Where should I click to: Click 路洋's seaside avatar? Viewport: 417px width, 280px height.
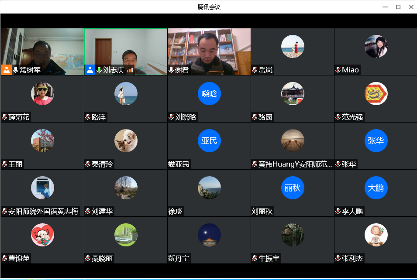pyautogui.click(x=126, y=93)
